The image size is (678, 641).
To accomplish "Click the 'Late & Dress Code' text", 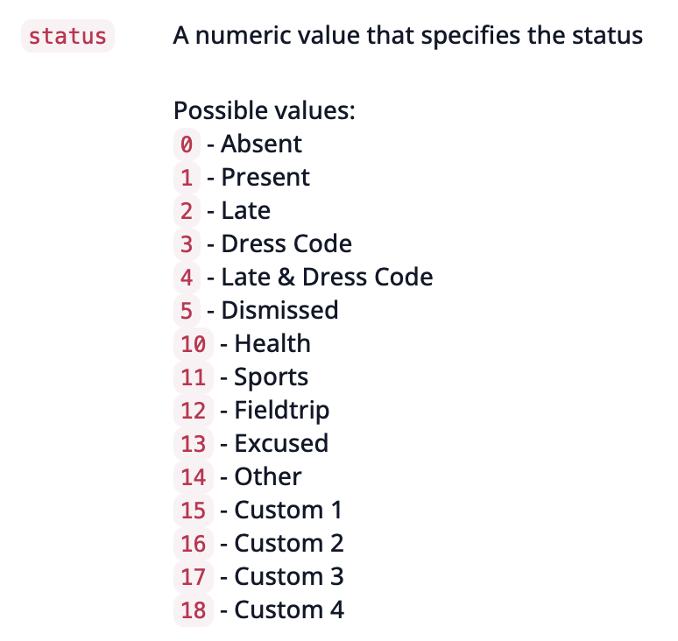I will point(327,277).
